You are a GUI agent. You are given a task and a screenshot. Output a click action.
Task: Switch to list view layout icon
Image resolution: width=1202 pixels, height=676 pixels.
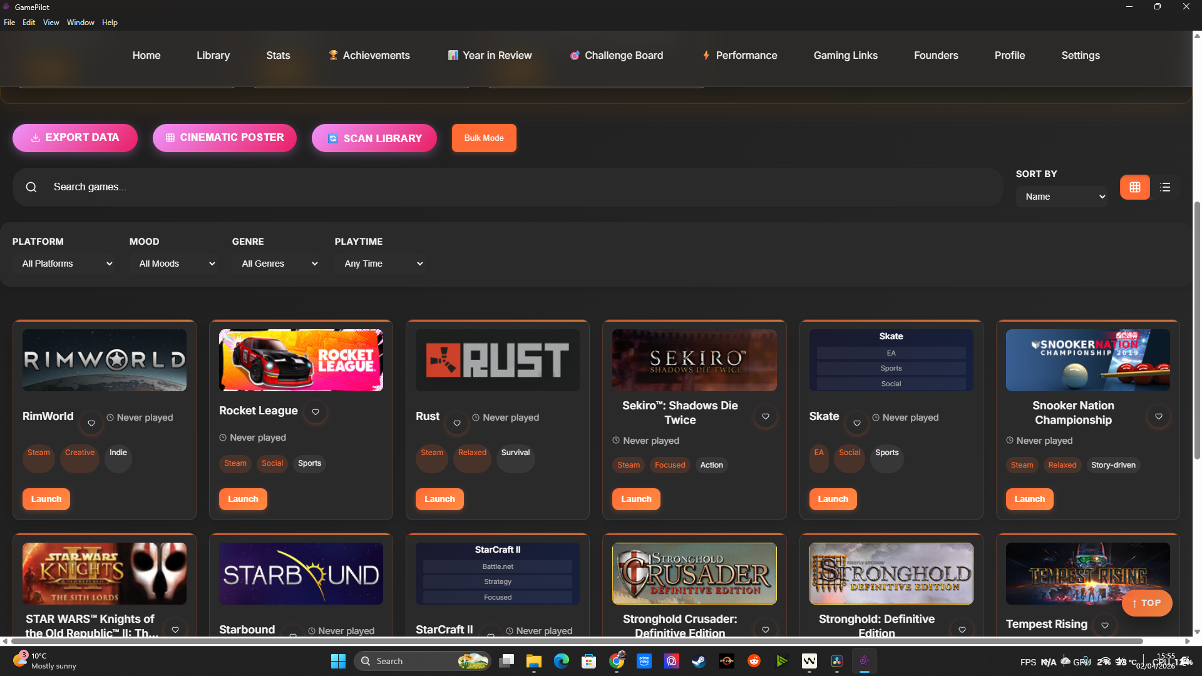click(x=1165, y=187)
